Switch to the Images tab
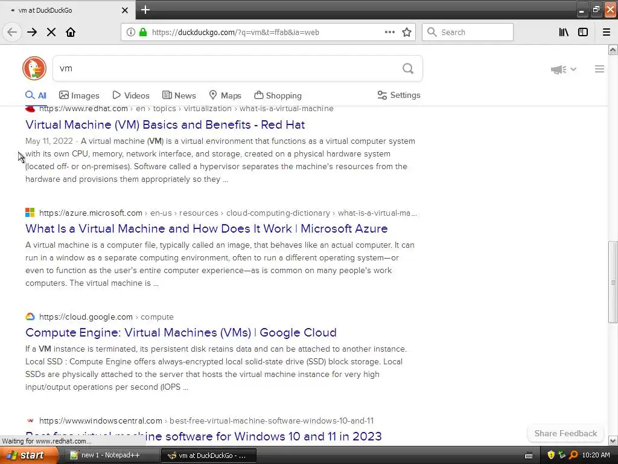Screen dimensions: 618x464 79,95
